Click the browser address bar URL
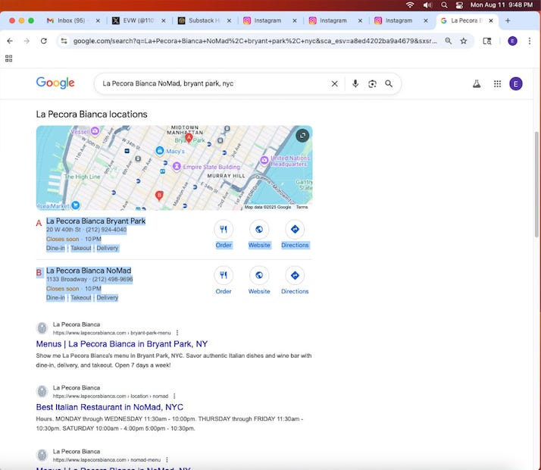Screen dimensions: 541x470 pyautogui.click(x=255, y=41)
